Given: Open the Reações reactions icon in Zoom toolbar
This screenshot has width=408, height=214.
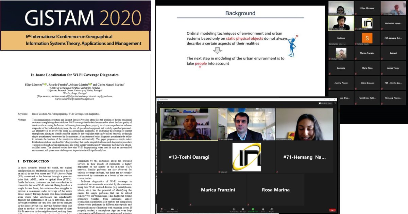Looking at the screenshot, I should 272,209.
